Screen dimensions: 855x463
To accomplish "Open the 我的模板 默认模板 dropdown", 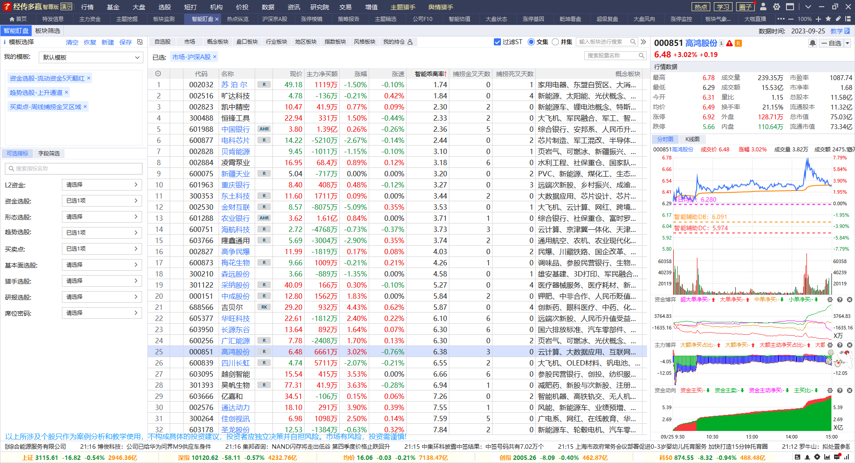I will click(x=91, y=57).
